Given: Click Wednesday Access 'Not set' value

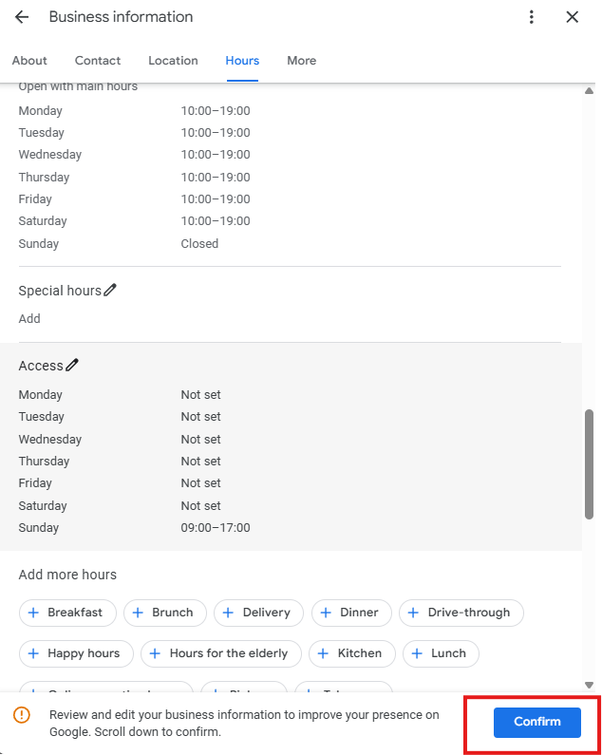Looking at the screenshot, I should click(x=200, y=439).
